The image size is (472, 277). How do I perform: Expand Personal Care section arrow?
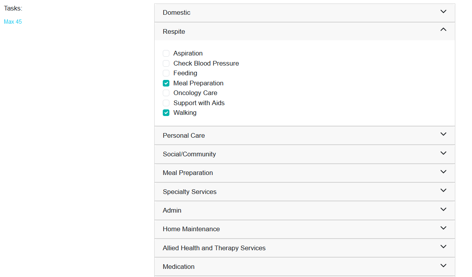(443, 134)
